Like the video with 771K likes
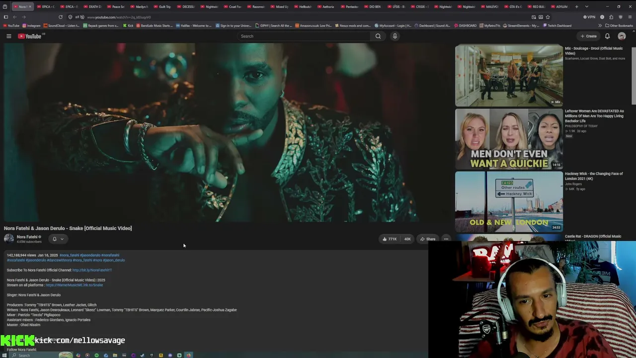Image resolution: width=636 pixels, height=358 pixels. (389, 239)
